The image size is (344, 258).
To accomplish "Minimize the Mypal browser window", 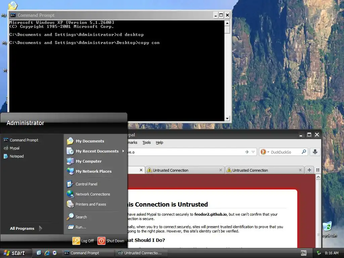I will [x=301, y=135].
